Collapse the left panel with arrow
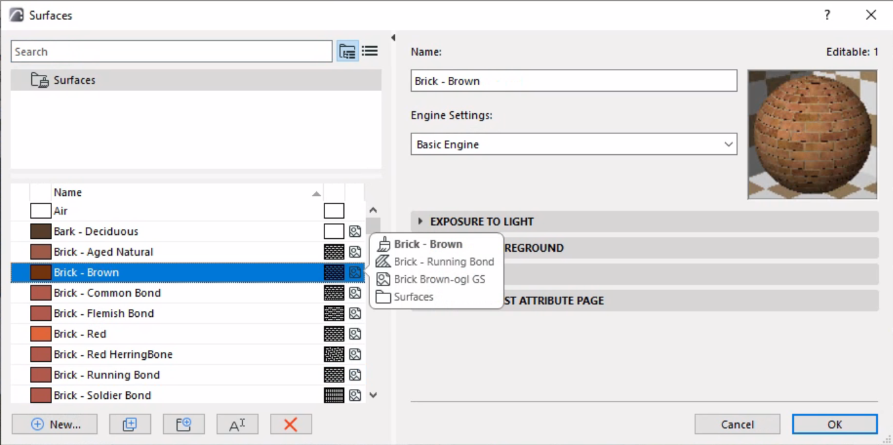 pos(393,38)
